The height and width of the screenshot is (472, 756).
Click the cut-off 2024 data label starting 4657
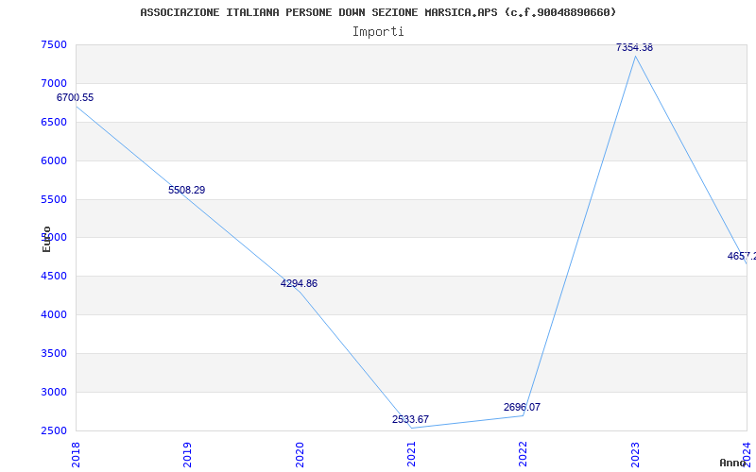[x=742, y=257]
